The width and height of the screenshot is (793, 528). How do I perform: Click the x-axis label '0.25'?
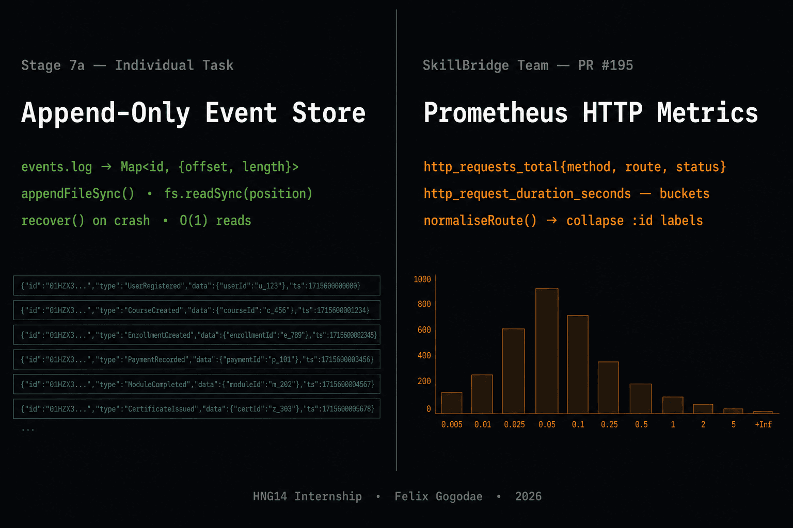pyautogui.click(x=609, y=424)
